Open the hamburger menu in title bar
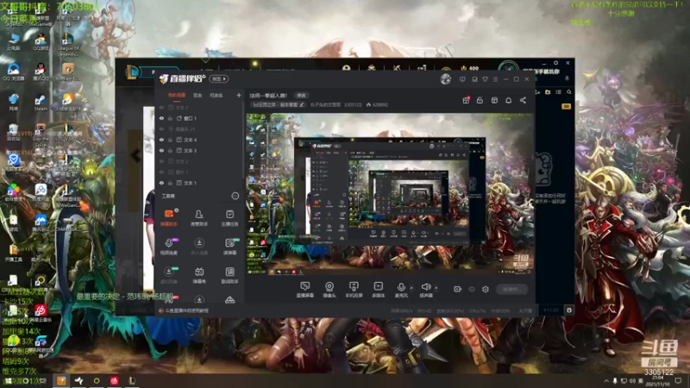Image resolution: width=690 pixels, height=388 pixels. pos(495,79)
